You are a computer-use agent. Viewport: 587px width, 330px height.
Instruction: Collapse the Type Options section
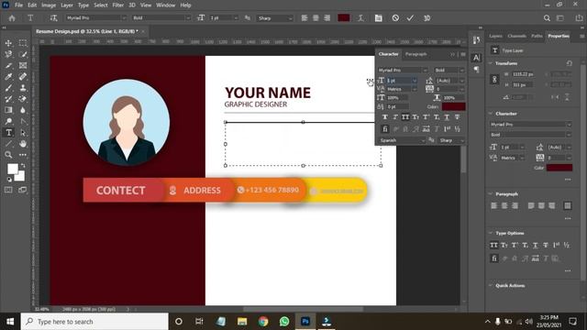[491, 233]
